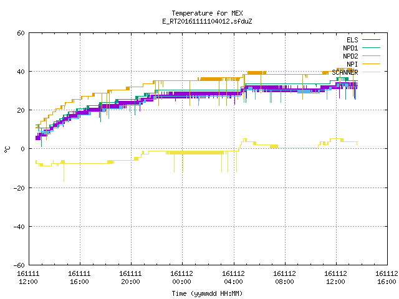
Task: Click the x-axis label 'Time (yymmdd HH:MM)'
Action: [x=207, y=293]
